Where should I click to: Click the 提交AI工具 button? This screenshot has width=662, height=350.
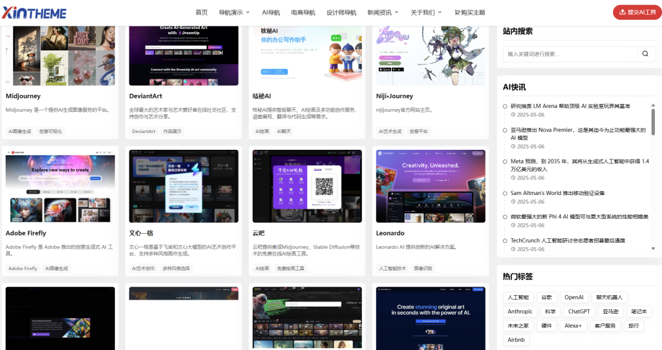pyautogui.click(x=637, y=12)
